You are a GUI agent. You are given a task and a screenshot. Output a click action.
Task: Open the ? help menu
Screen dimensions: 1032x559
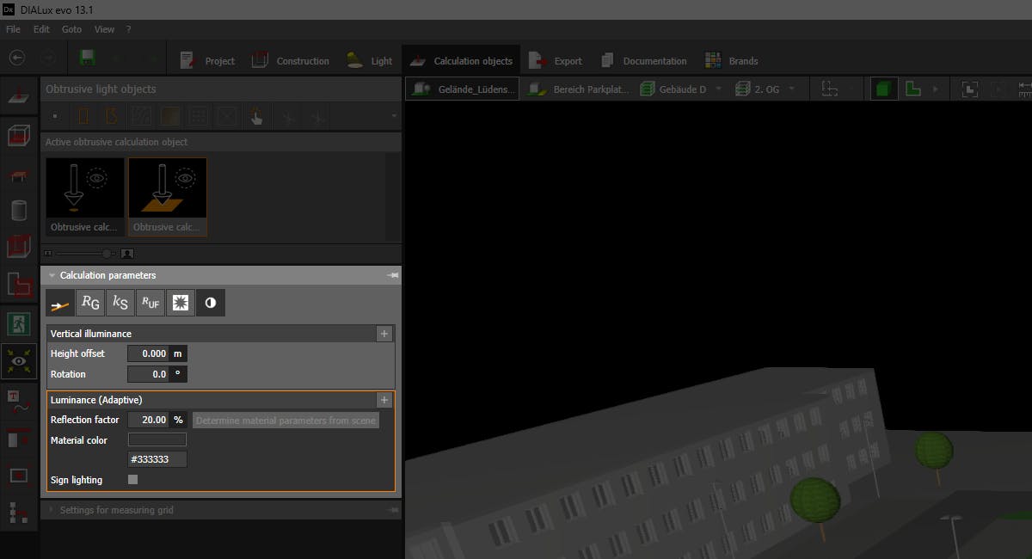tap(128, 29)
